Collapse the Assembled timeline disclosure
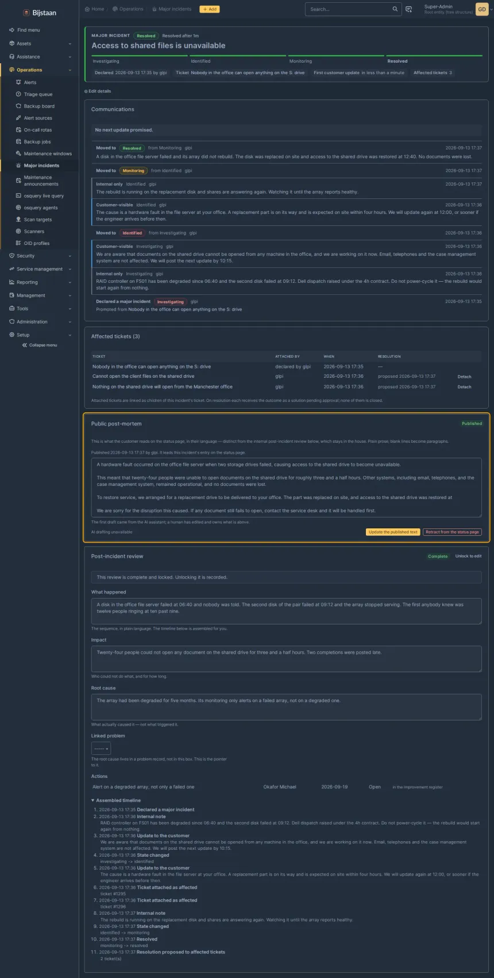 coord(115,800)
